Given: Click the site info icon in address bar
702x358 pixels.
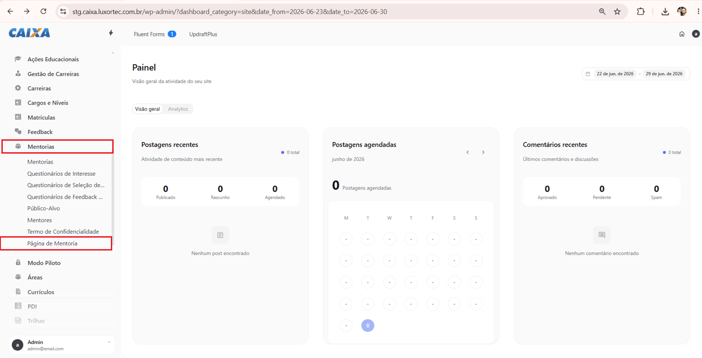Looking at the screenshot, I should 64,12.
